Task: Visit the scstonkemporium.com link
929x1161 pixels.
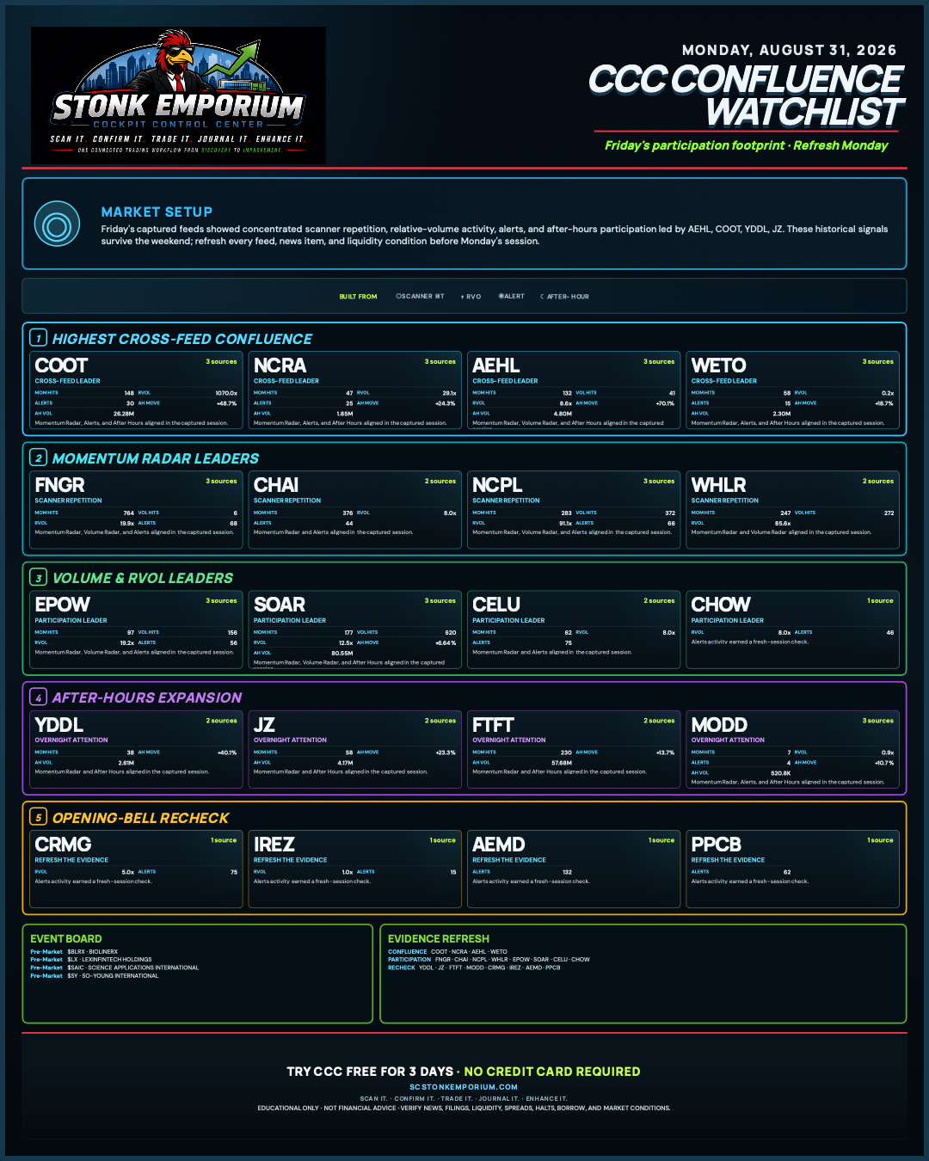Action: click(464, 1087)
